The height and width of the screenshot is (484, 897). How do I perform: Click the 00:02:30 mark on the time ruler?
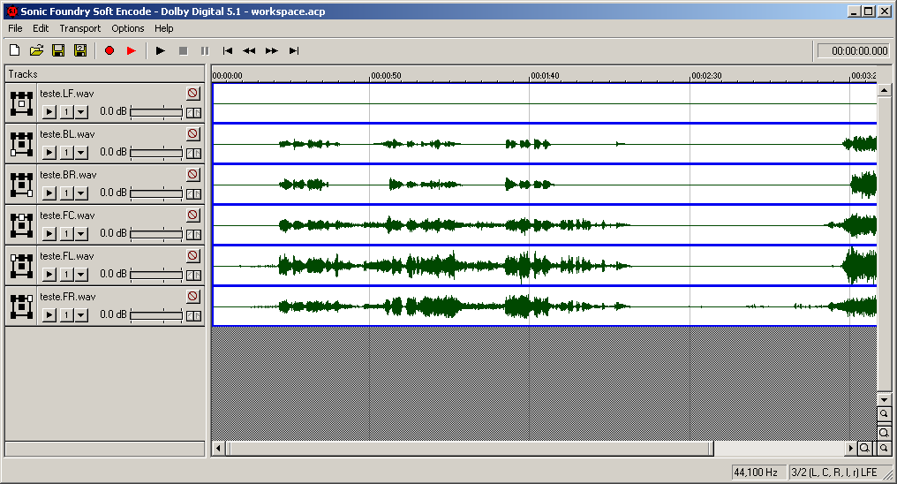coord(706,76)
